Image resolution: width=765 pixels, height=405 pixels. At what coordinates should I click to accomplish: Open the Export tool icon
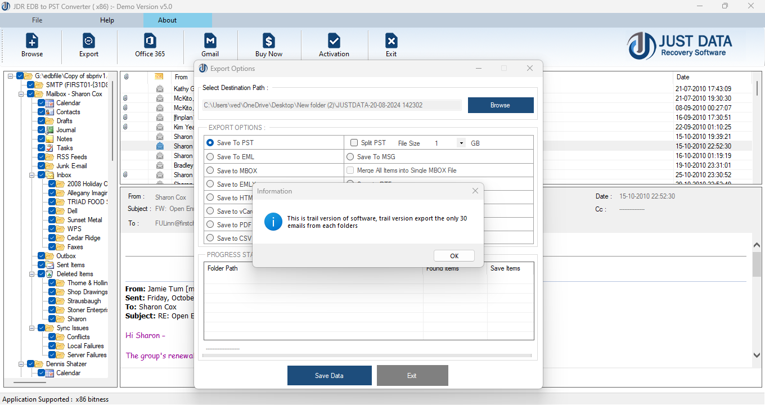(88, 44)
